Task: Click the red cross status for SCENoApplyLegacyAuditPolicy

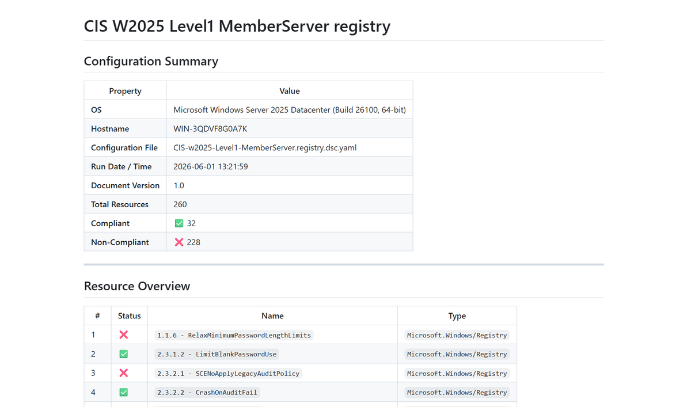Action: coord(123,373)
